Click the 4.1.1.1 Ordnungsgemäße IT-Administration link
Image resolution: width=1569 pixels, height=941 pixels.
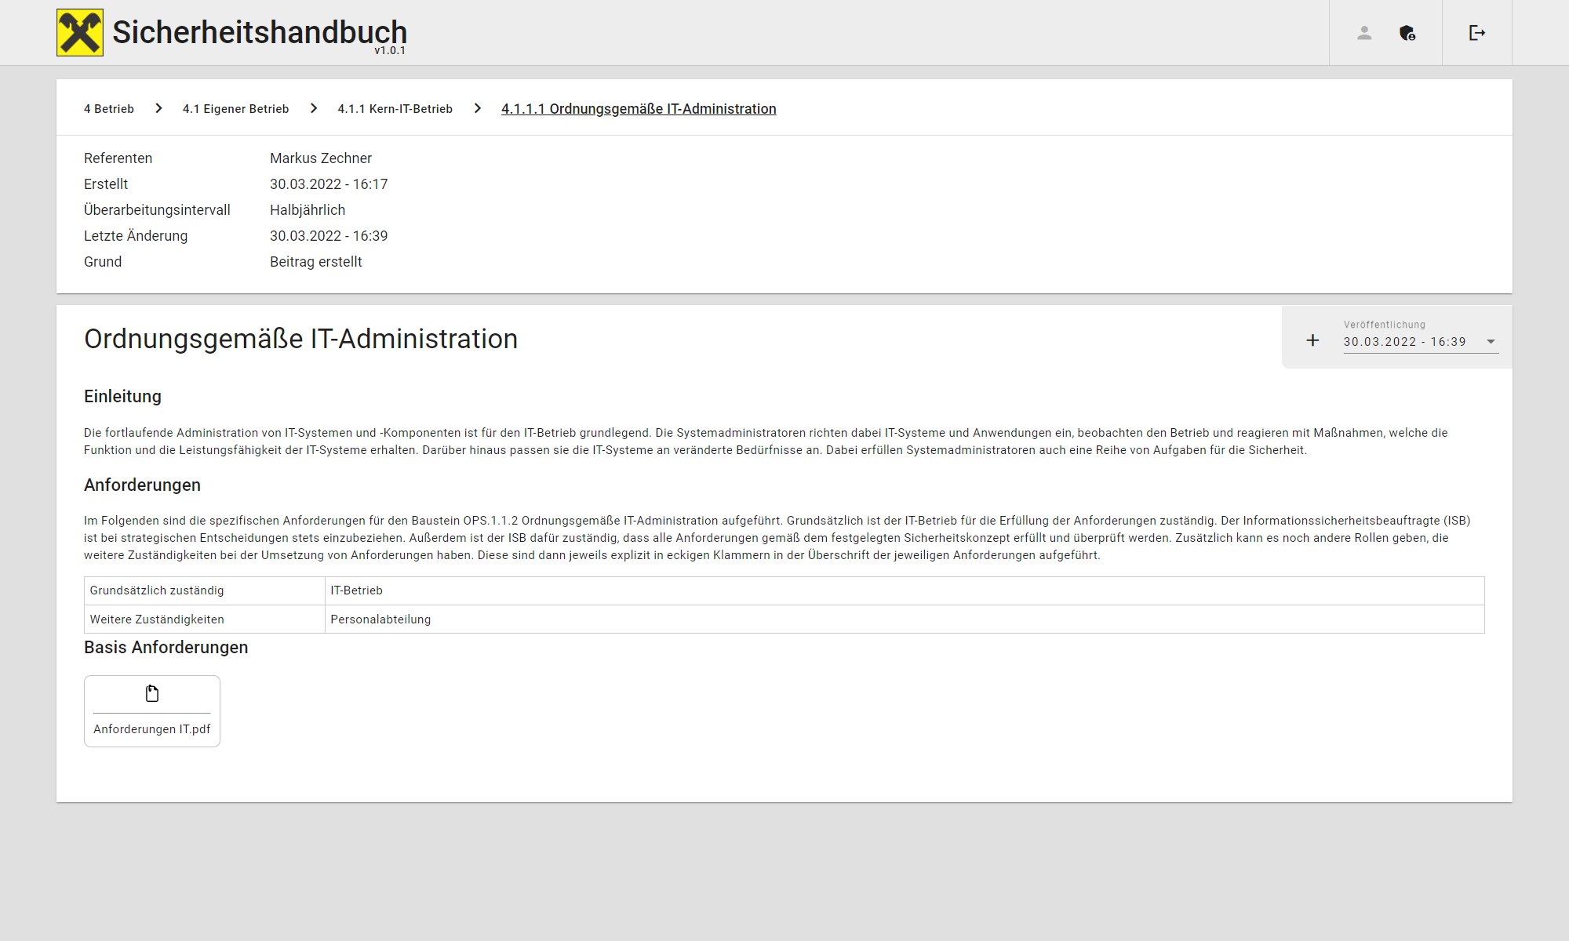pyautogui.click(x=639, y=109)
